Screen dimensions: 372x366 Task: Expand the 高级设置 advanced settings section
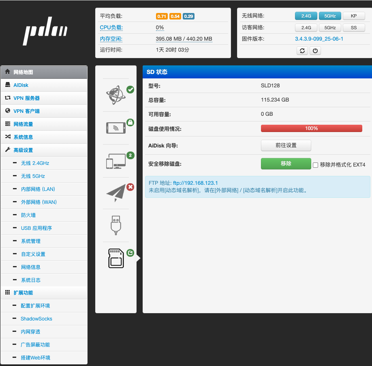[x=23, y=150]
